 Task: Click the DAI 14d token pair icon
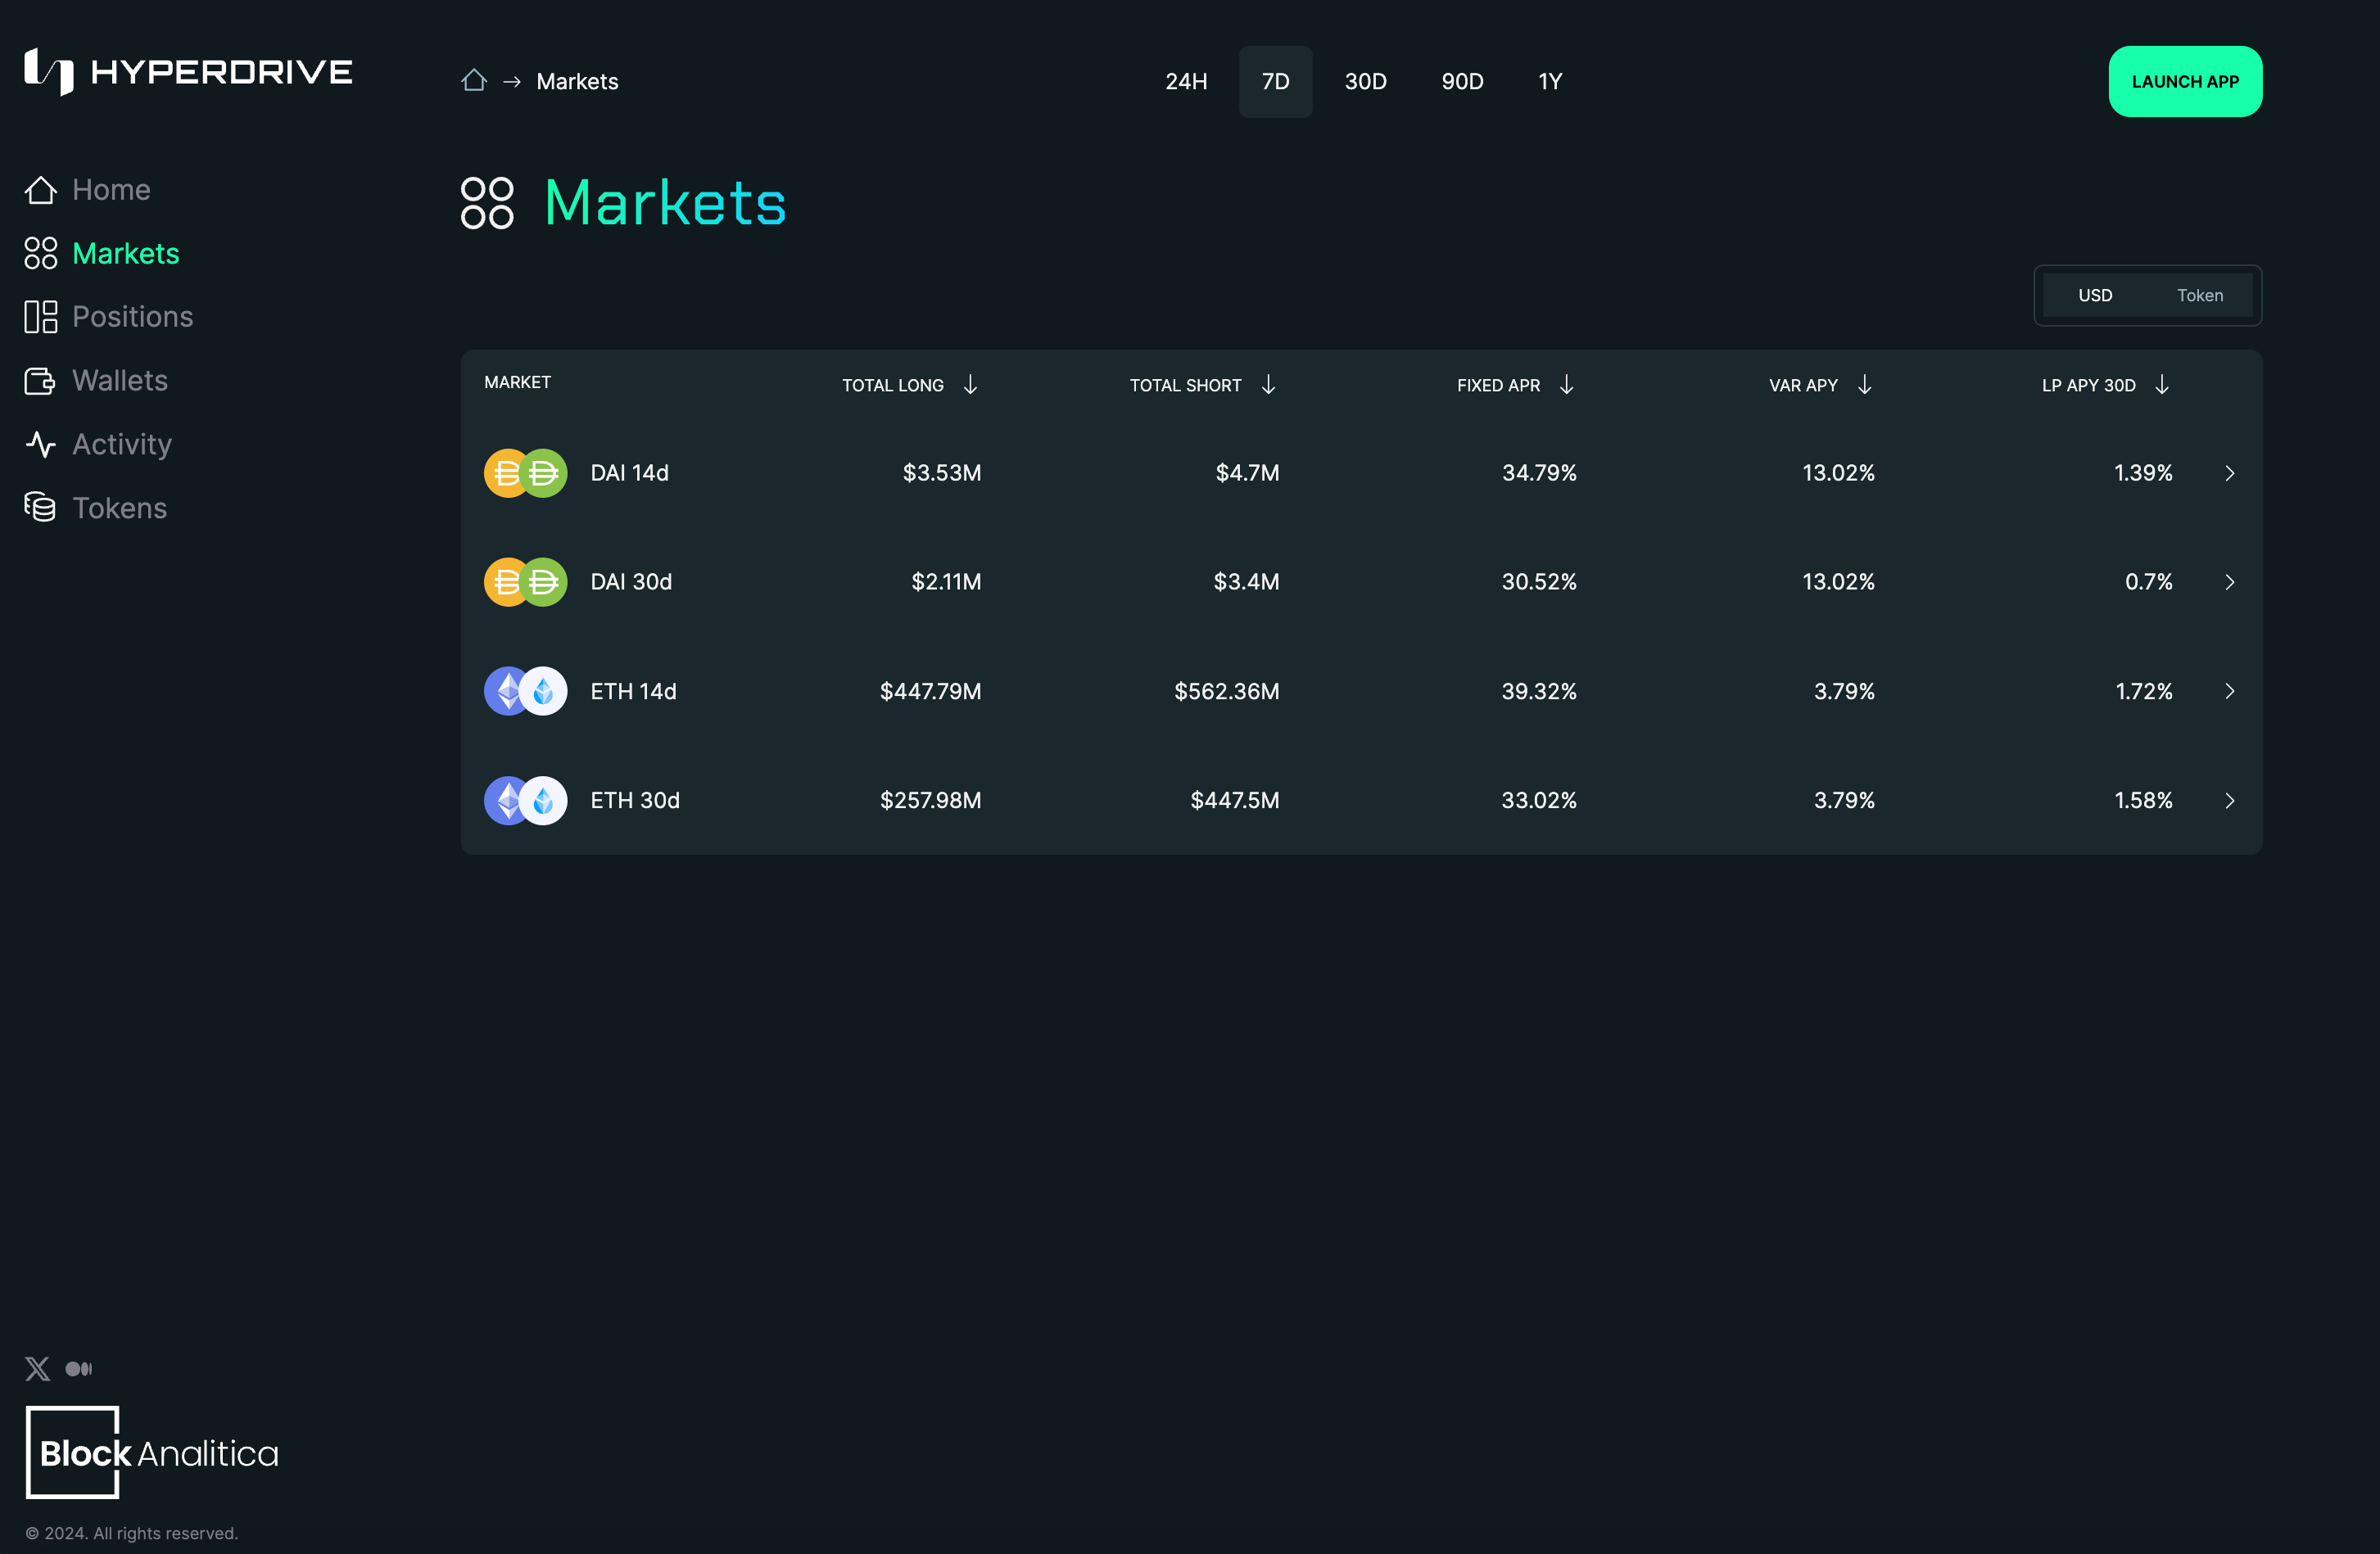(x=526, y=473)
